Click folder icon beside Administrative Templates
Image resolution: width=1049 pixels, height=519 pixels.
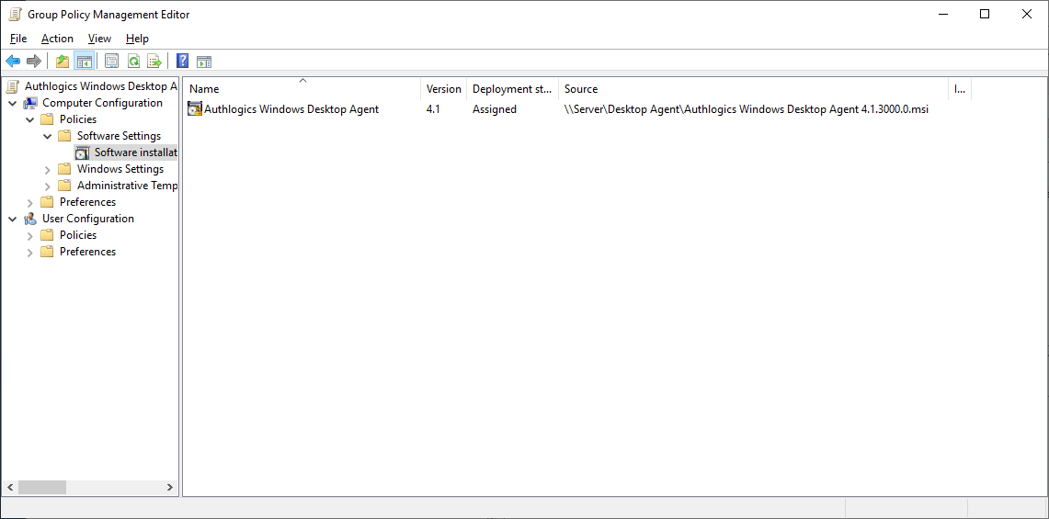click(64, 186)
